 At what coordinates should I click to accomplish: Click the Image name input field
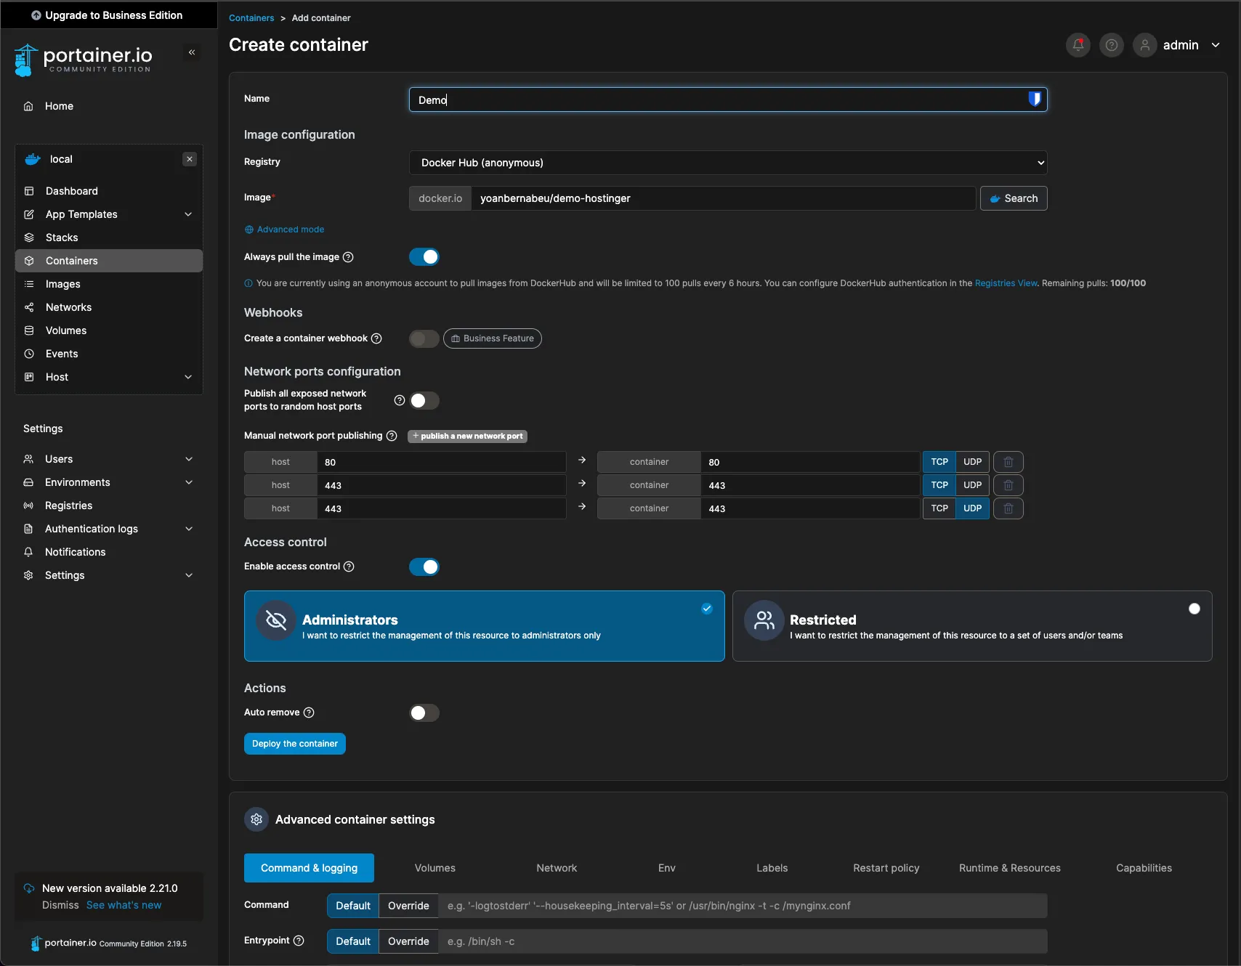click(722, 198)
